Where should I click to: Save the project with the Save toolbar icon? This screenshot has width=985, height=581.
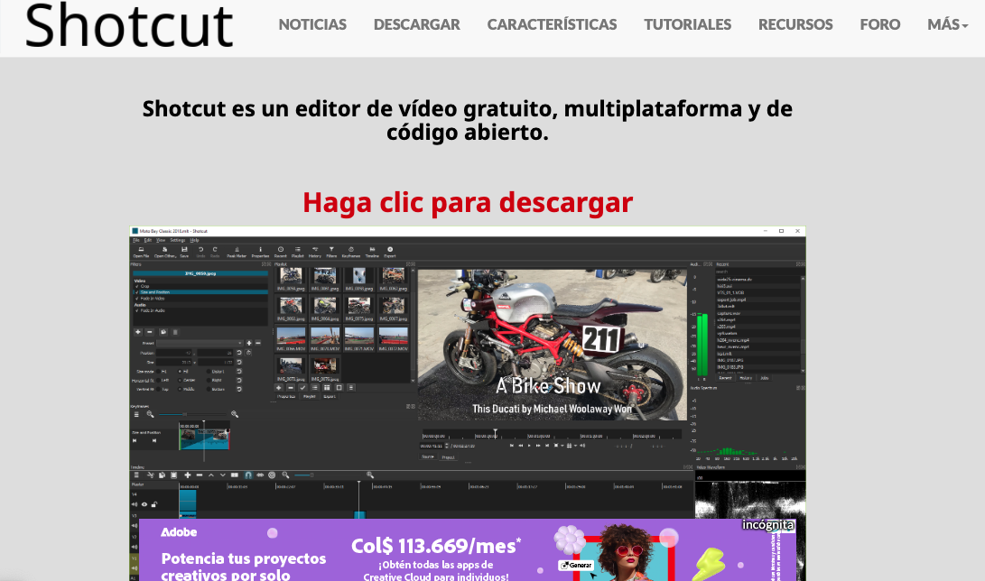click(184, 250)
